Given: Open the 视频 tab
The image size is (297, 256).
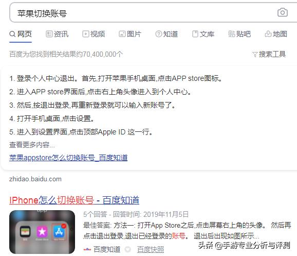Looking at the screenshot, I should coord(94,34).
